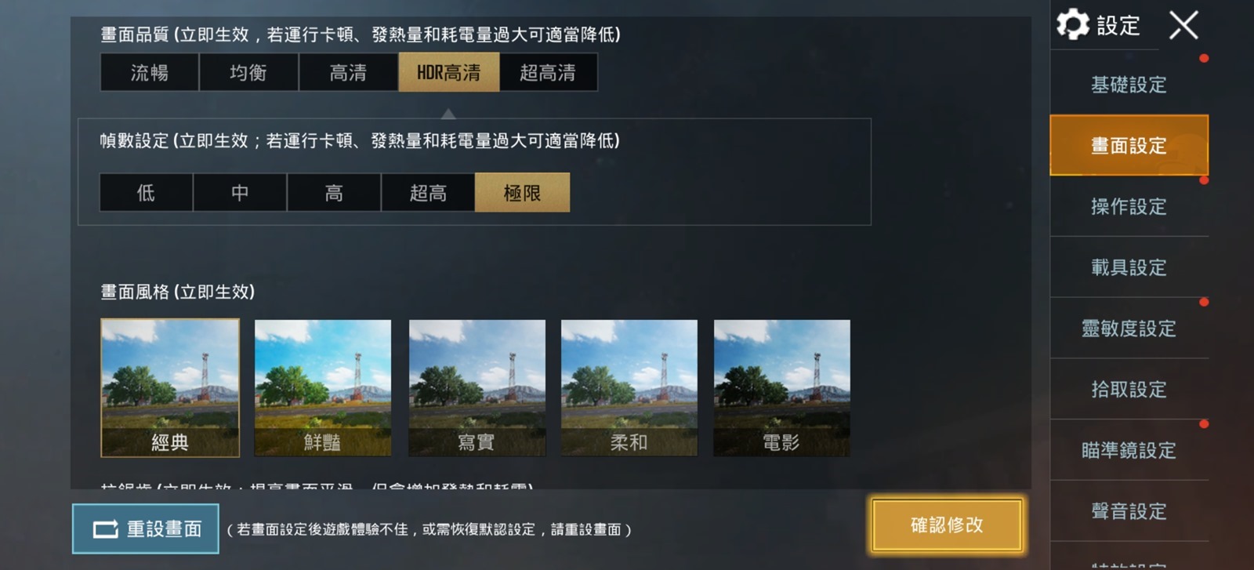Open the 靈敏度設定 tab

[1129, 329]
